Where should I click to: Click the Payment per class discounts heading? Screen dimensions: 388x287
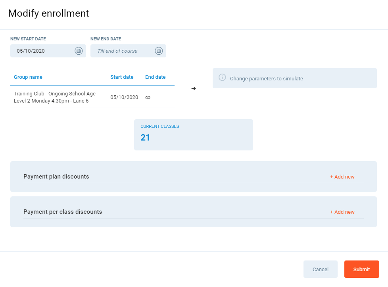(x=63, y=212)
